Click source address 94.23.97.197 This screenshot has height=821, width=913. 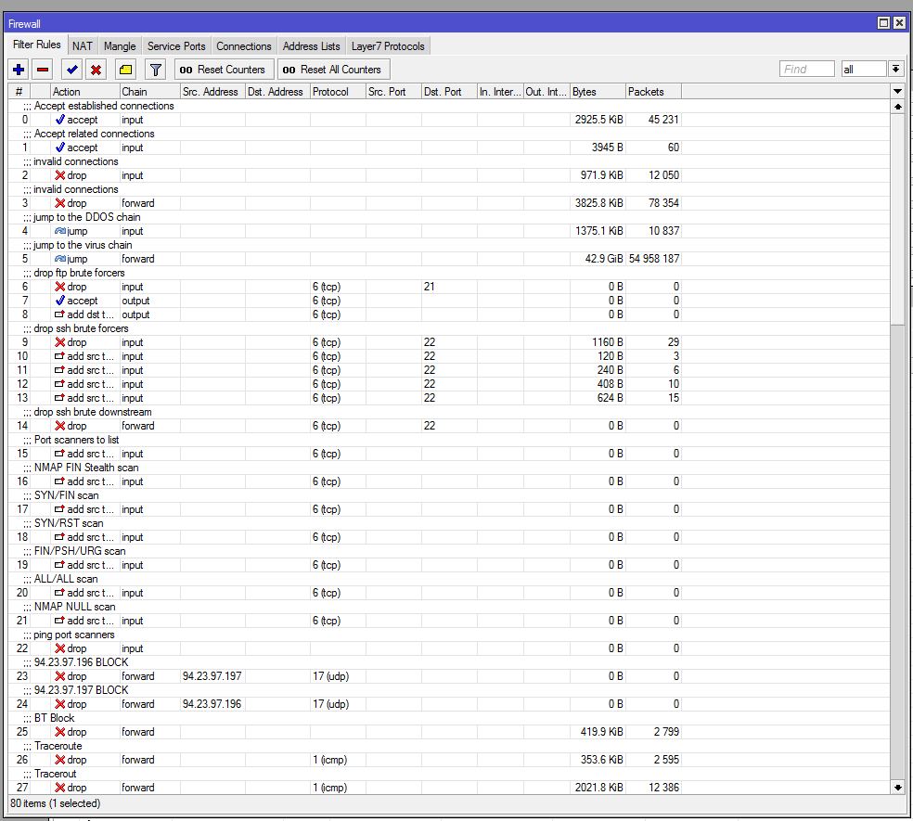coord(212,676)
